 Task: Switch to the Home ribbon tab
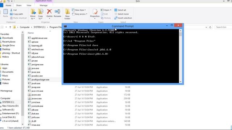pos(8,5)
